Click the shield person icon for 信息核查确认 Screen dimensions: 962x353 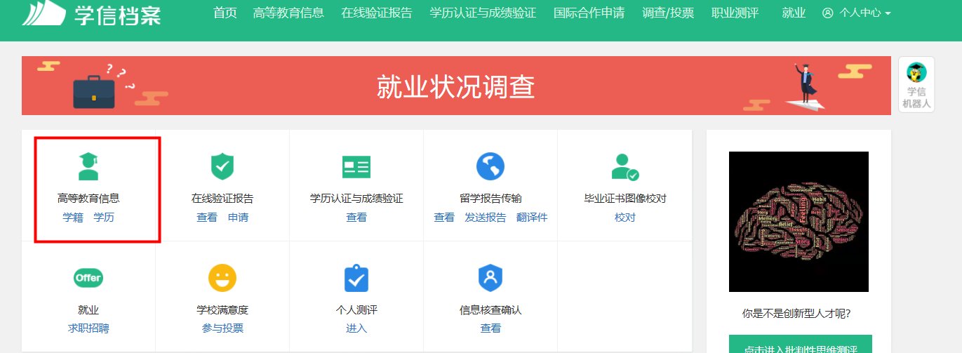pos(490,278)
